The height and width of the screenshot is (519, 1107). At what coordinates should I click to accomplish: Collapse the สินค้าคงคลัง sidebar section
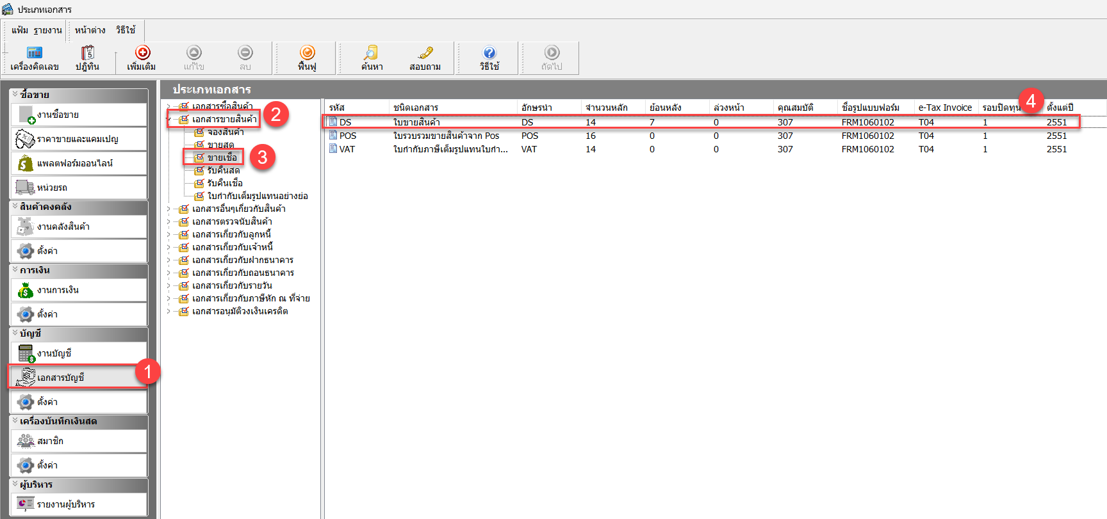(x=15, y=206)
